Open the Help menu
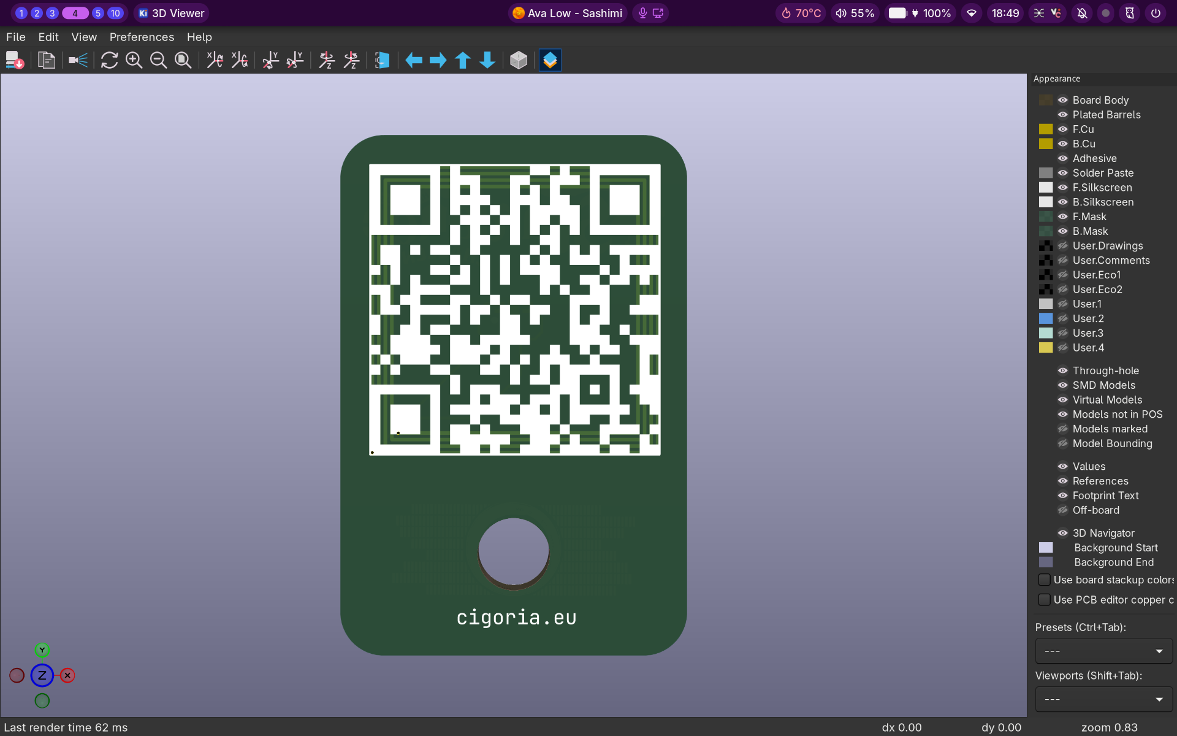The image size is (1177, 736). (x=199, y=37)
